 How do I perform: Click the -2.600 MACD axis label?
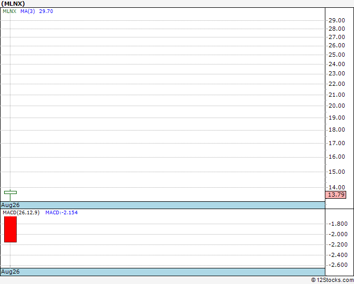coord(338,265)
